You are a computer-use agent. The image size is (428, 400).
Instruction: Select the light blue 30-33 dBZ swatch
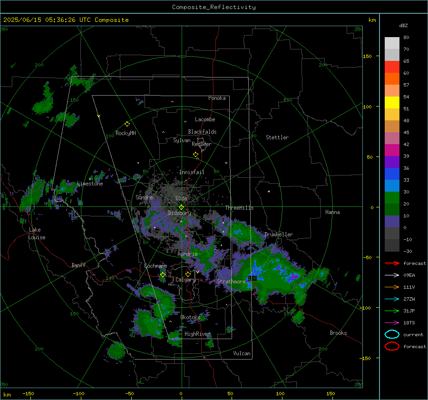(x=392, y=185)
